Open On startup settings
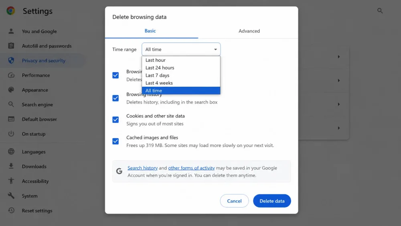The width and height of the screenshot is (401, 226). click(x=34, y=134)
